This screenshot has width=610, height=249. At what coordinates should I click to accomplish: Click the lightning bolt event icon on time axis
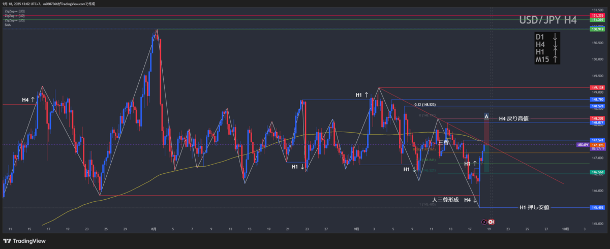[484, 222]
